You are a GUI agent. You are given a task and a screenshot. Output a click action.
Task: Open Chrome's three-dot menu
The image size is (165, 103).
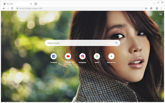coord(161,8)
